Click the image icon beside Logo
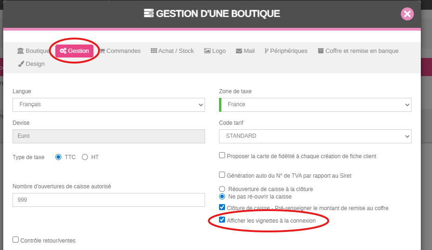This screenshot has width=432, height=250. 207,51
